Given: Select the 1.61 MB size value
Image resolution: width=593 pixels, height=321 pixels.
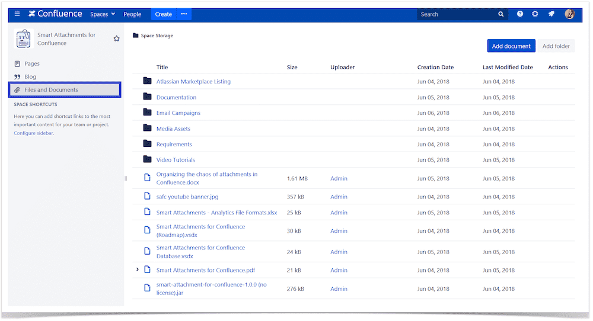Looking at the screenshot, I should coord(297,179).
